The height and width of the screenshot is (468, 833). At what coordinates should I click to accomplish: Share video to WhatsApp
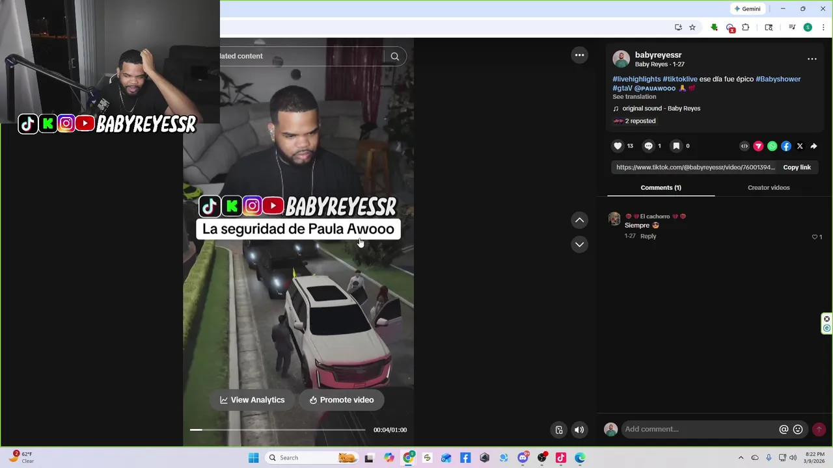[x=772, y=146]
